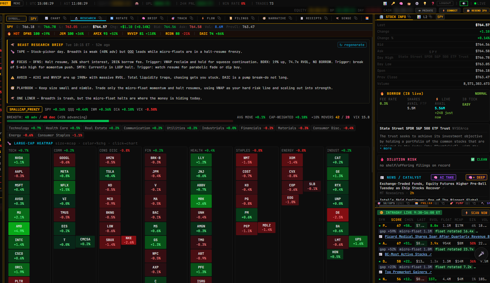Toggle the speaker sound button

[x=464, y=3]
